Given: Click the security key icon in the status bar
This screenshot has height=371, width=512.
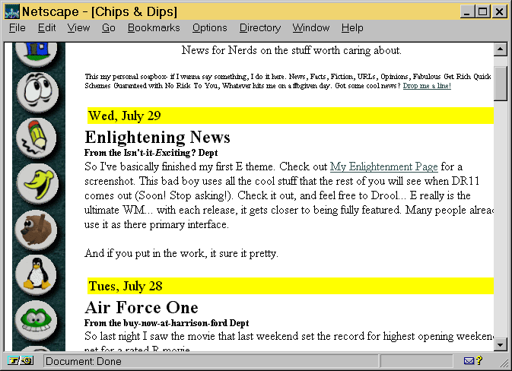Looking at the screenshot, I should (21, 360).
